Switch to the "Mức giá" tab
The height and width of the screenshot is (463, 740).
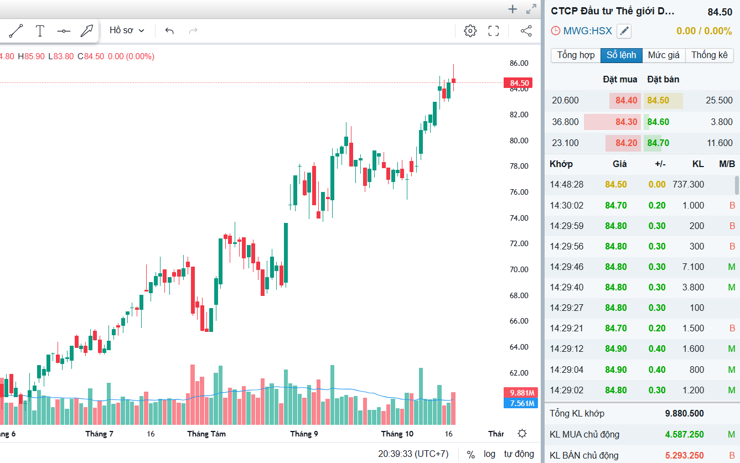point(664,55)
